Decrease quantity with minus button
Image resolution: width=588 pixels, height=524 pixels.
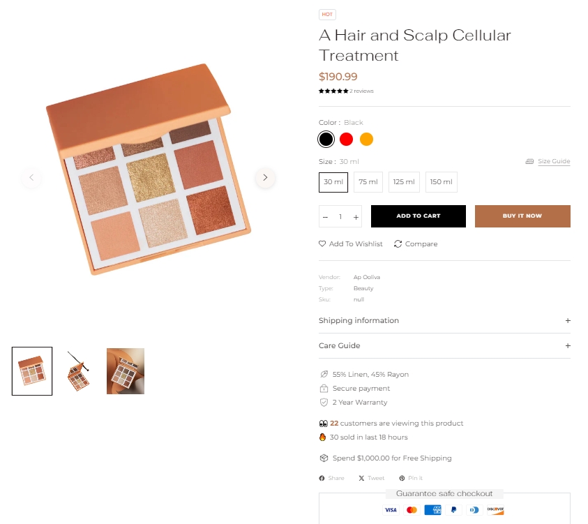click(325, 217)
